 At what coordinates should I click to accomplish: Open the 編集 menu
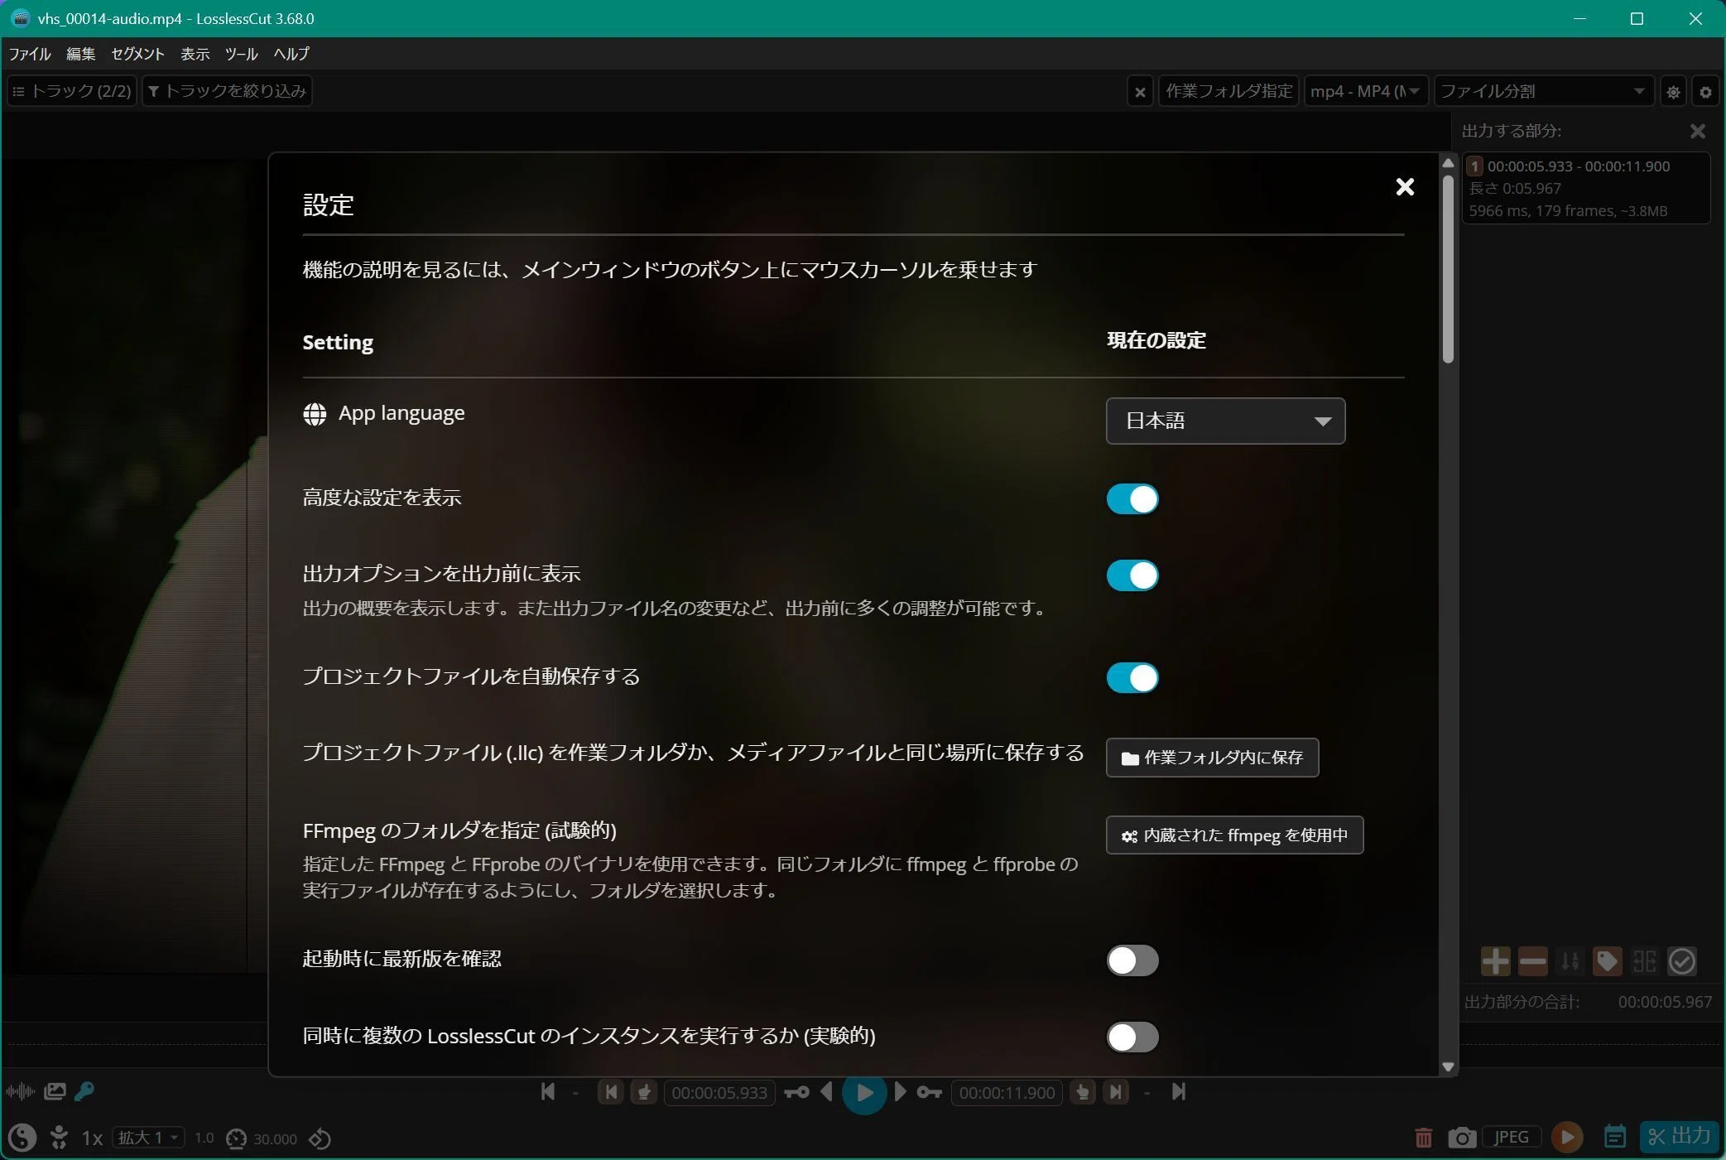[81, 54]
